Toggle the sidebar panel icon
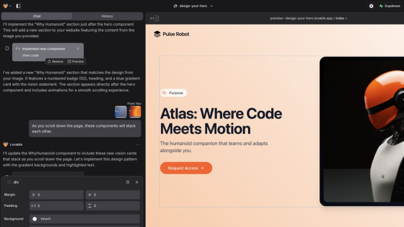This screenshot has height=227, width=404. point(18,6)
